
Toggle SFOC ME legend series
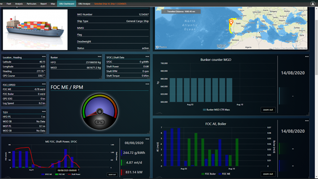[x=47, y=174]
